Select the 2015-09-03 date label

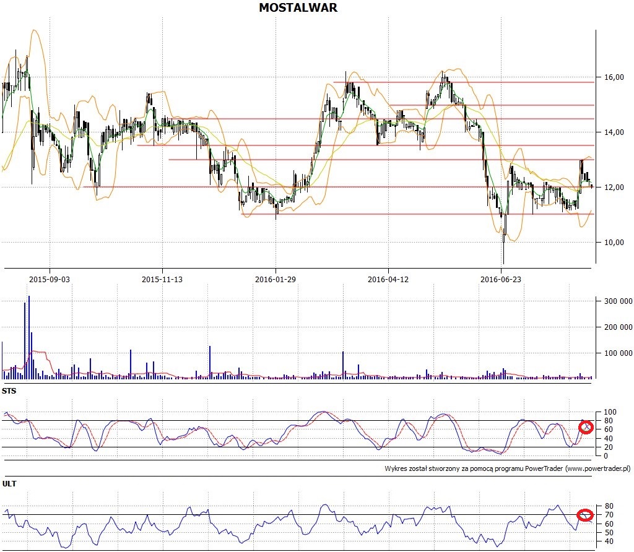click(x=50, y=279)
